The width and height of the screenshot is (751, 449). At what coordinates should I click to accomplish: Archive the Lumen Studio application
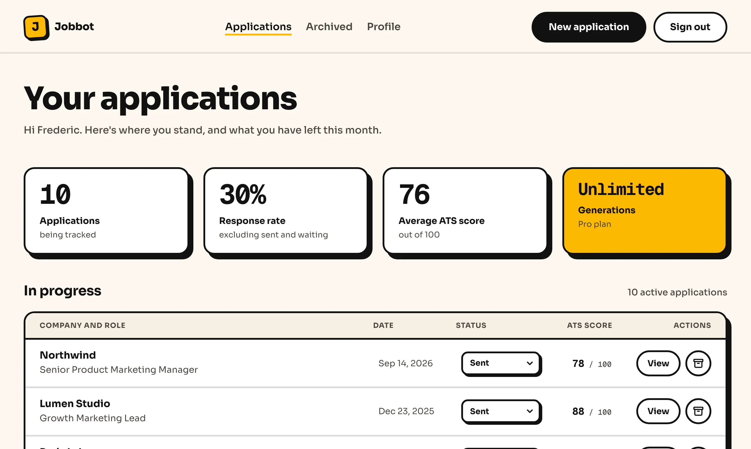(x=698, y=411)
